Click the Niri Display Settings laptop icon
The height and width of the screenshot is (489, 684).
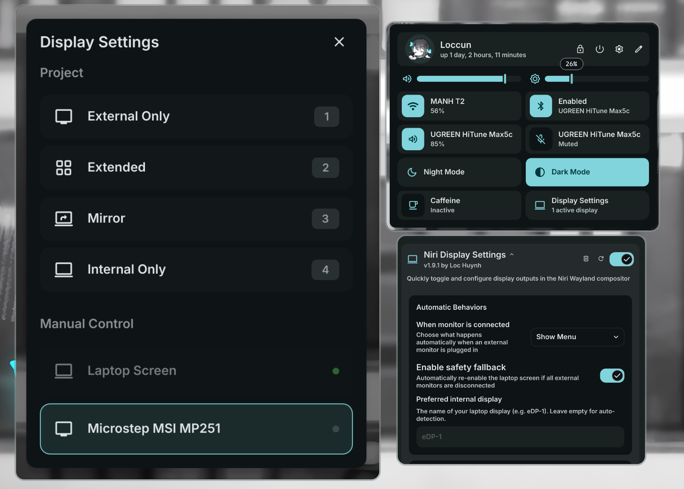[413, 259]
